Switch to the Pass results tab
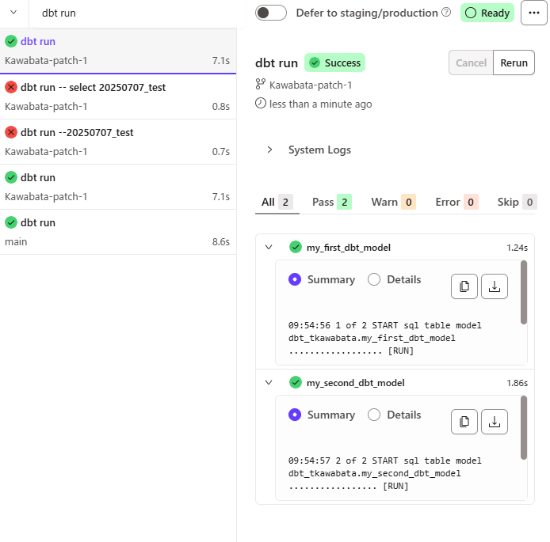The width and height of the screenshot is (550, 542). (x=332, y=202)
